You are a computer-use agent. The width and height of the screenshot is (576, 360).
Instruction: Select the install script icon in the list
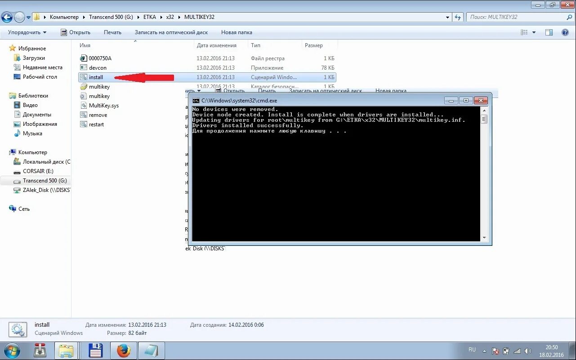click(x=83, y=77)
